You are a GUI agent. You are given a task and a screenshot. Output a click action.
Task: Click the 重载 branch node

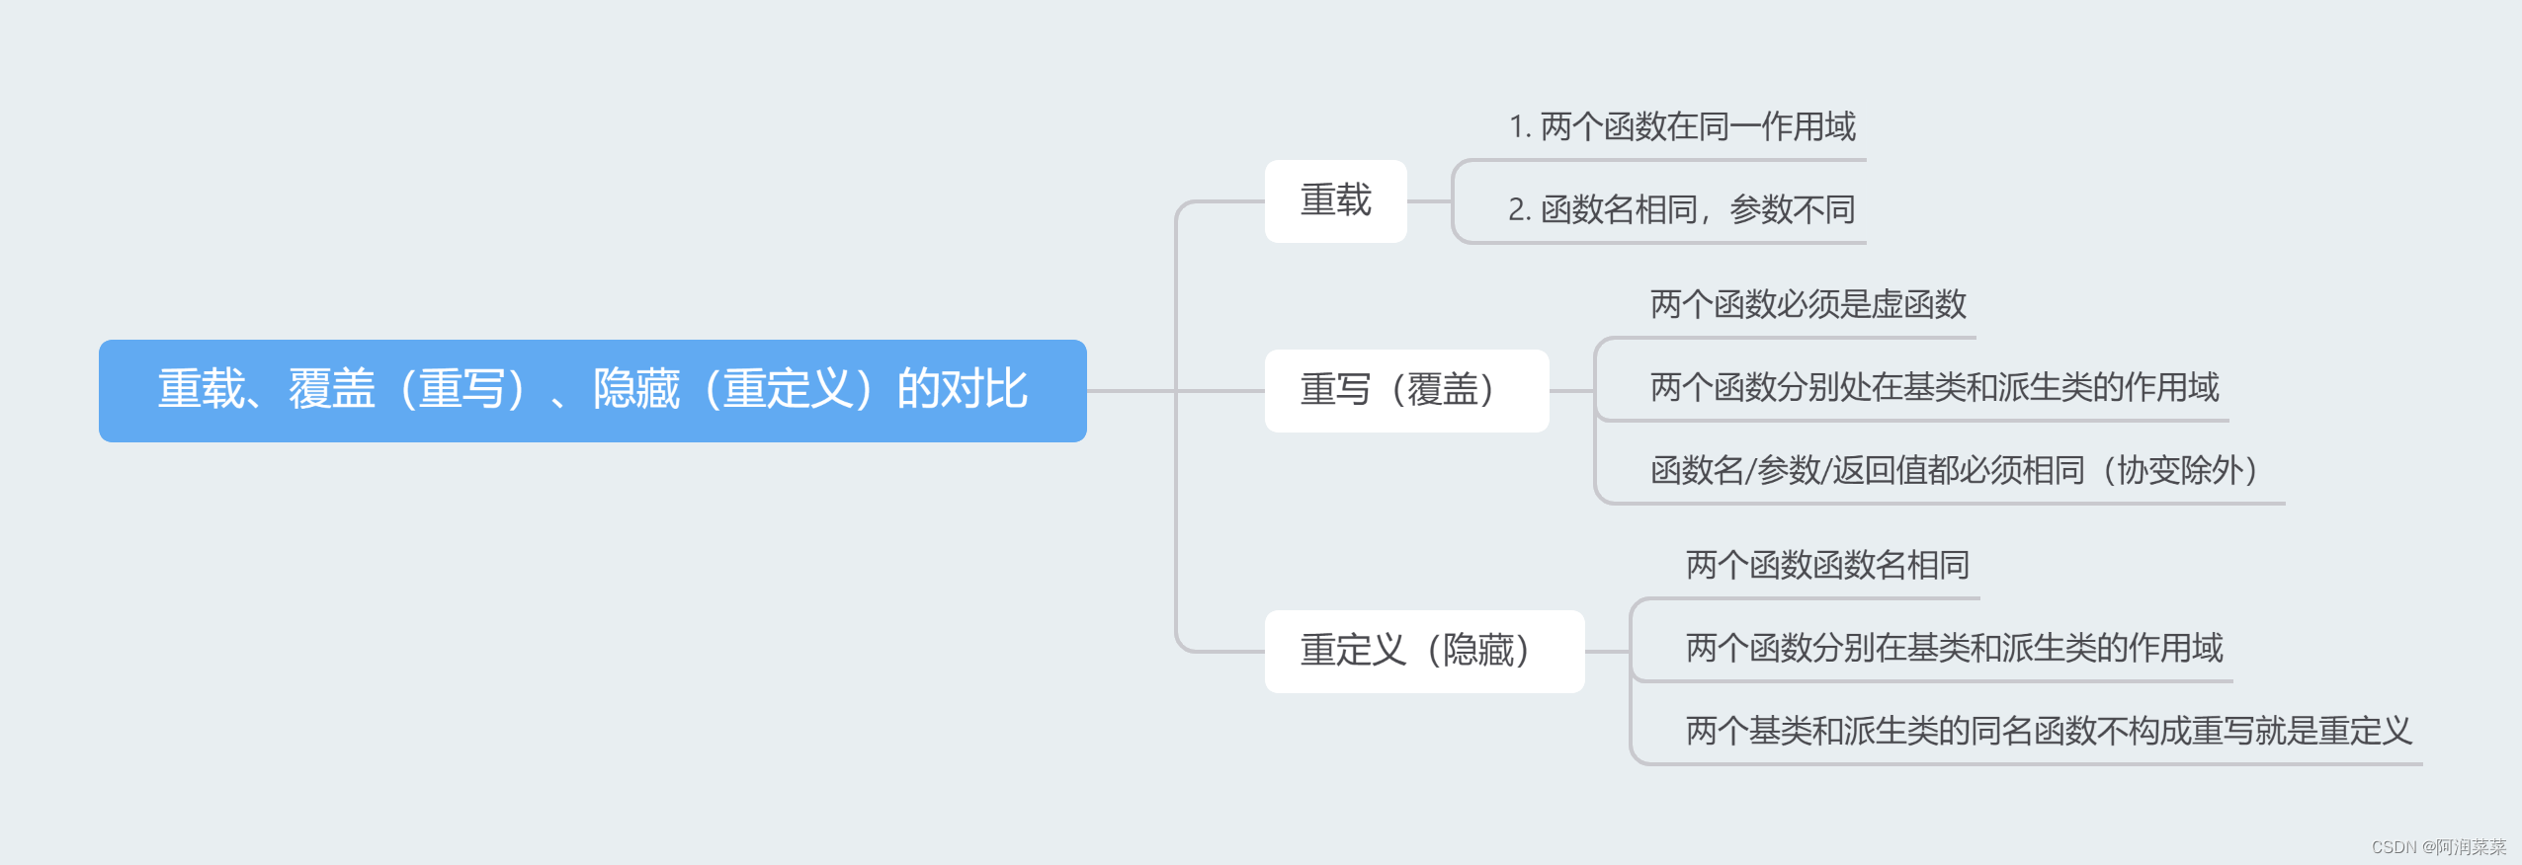[1335, 200]
